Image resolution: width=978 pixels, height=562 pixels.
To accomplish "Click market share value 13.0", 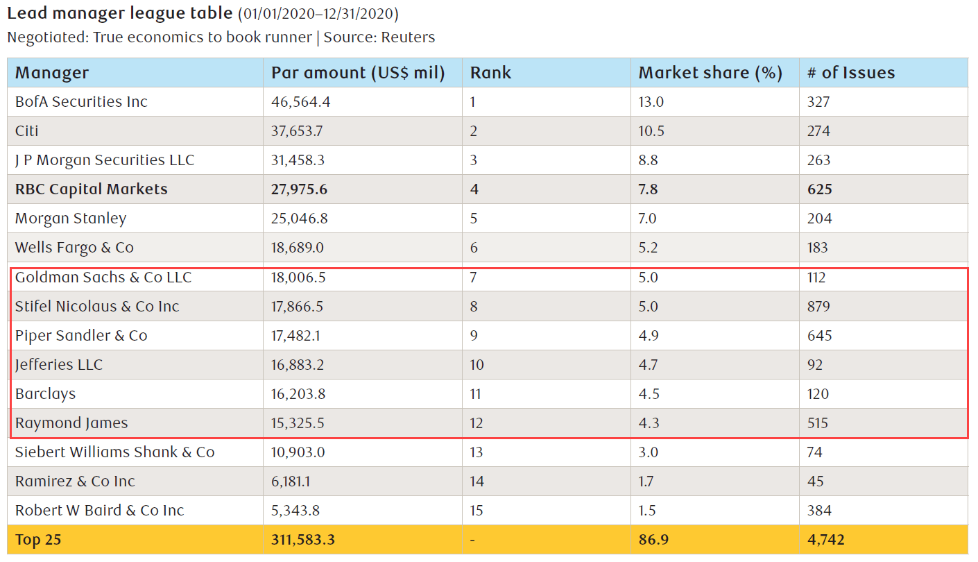I will pos(651,102).
